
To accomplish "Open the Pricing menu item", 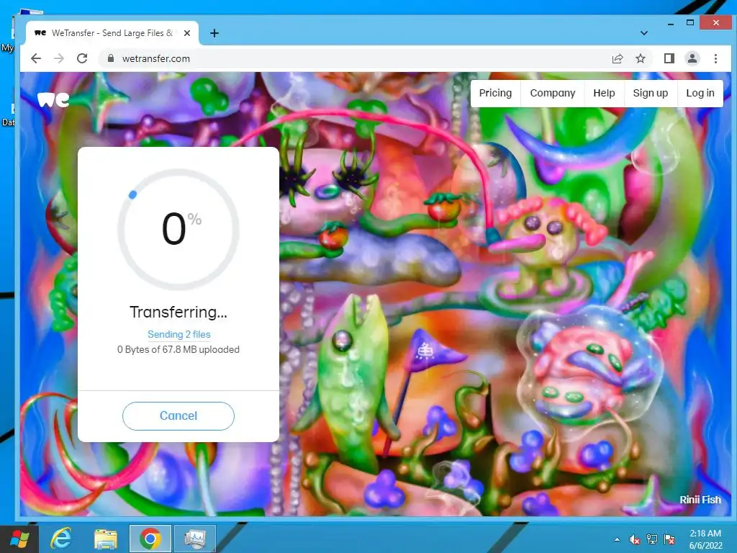I will [495, 93].
